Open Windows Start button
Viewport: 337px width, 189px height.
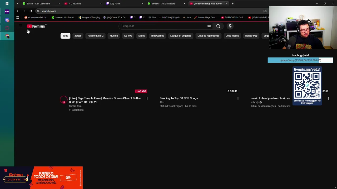[7, 4]
